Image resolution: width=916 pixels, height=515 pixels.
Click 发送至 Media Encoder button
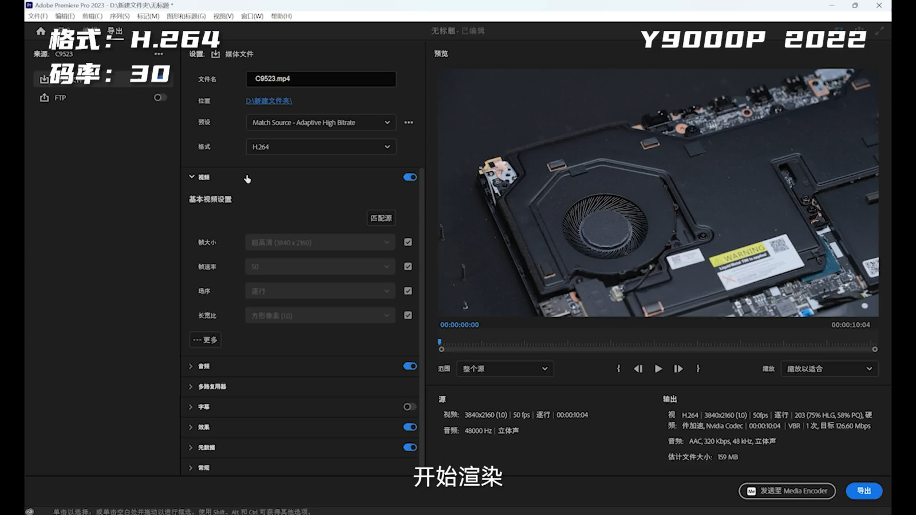click(x=787, y=491)
